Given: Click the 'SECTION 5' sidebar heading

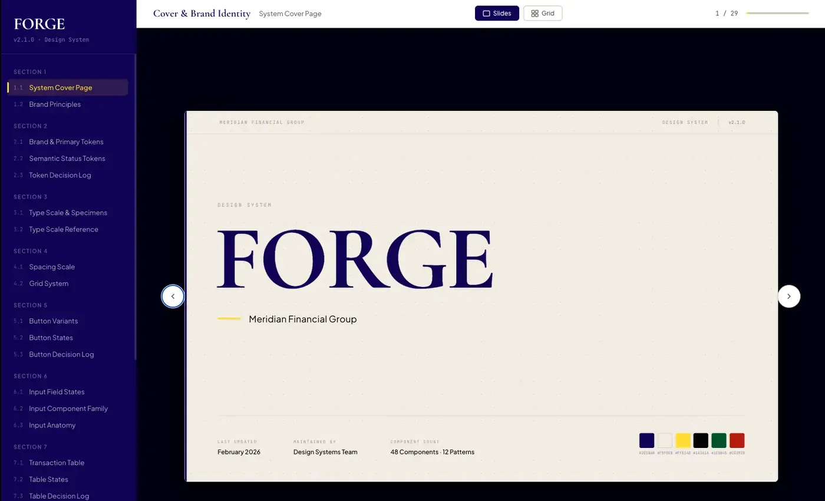Looking at the screenshot, I should click(x=31, y=305).
